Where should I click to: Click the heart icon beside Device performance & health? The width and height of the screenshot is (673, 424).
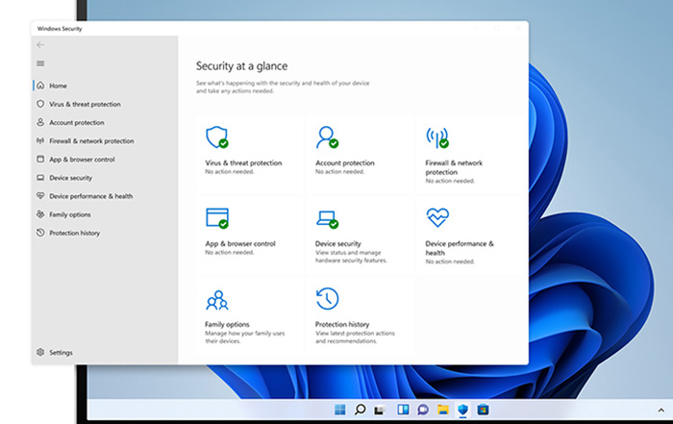tap(40, 196)
